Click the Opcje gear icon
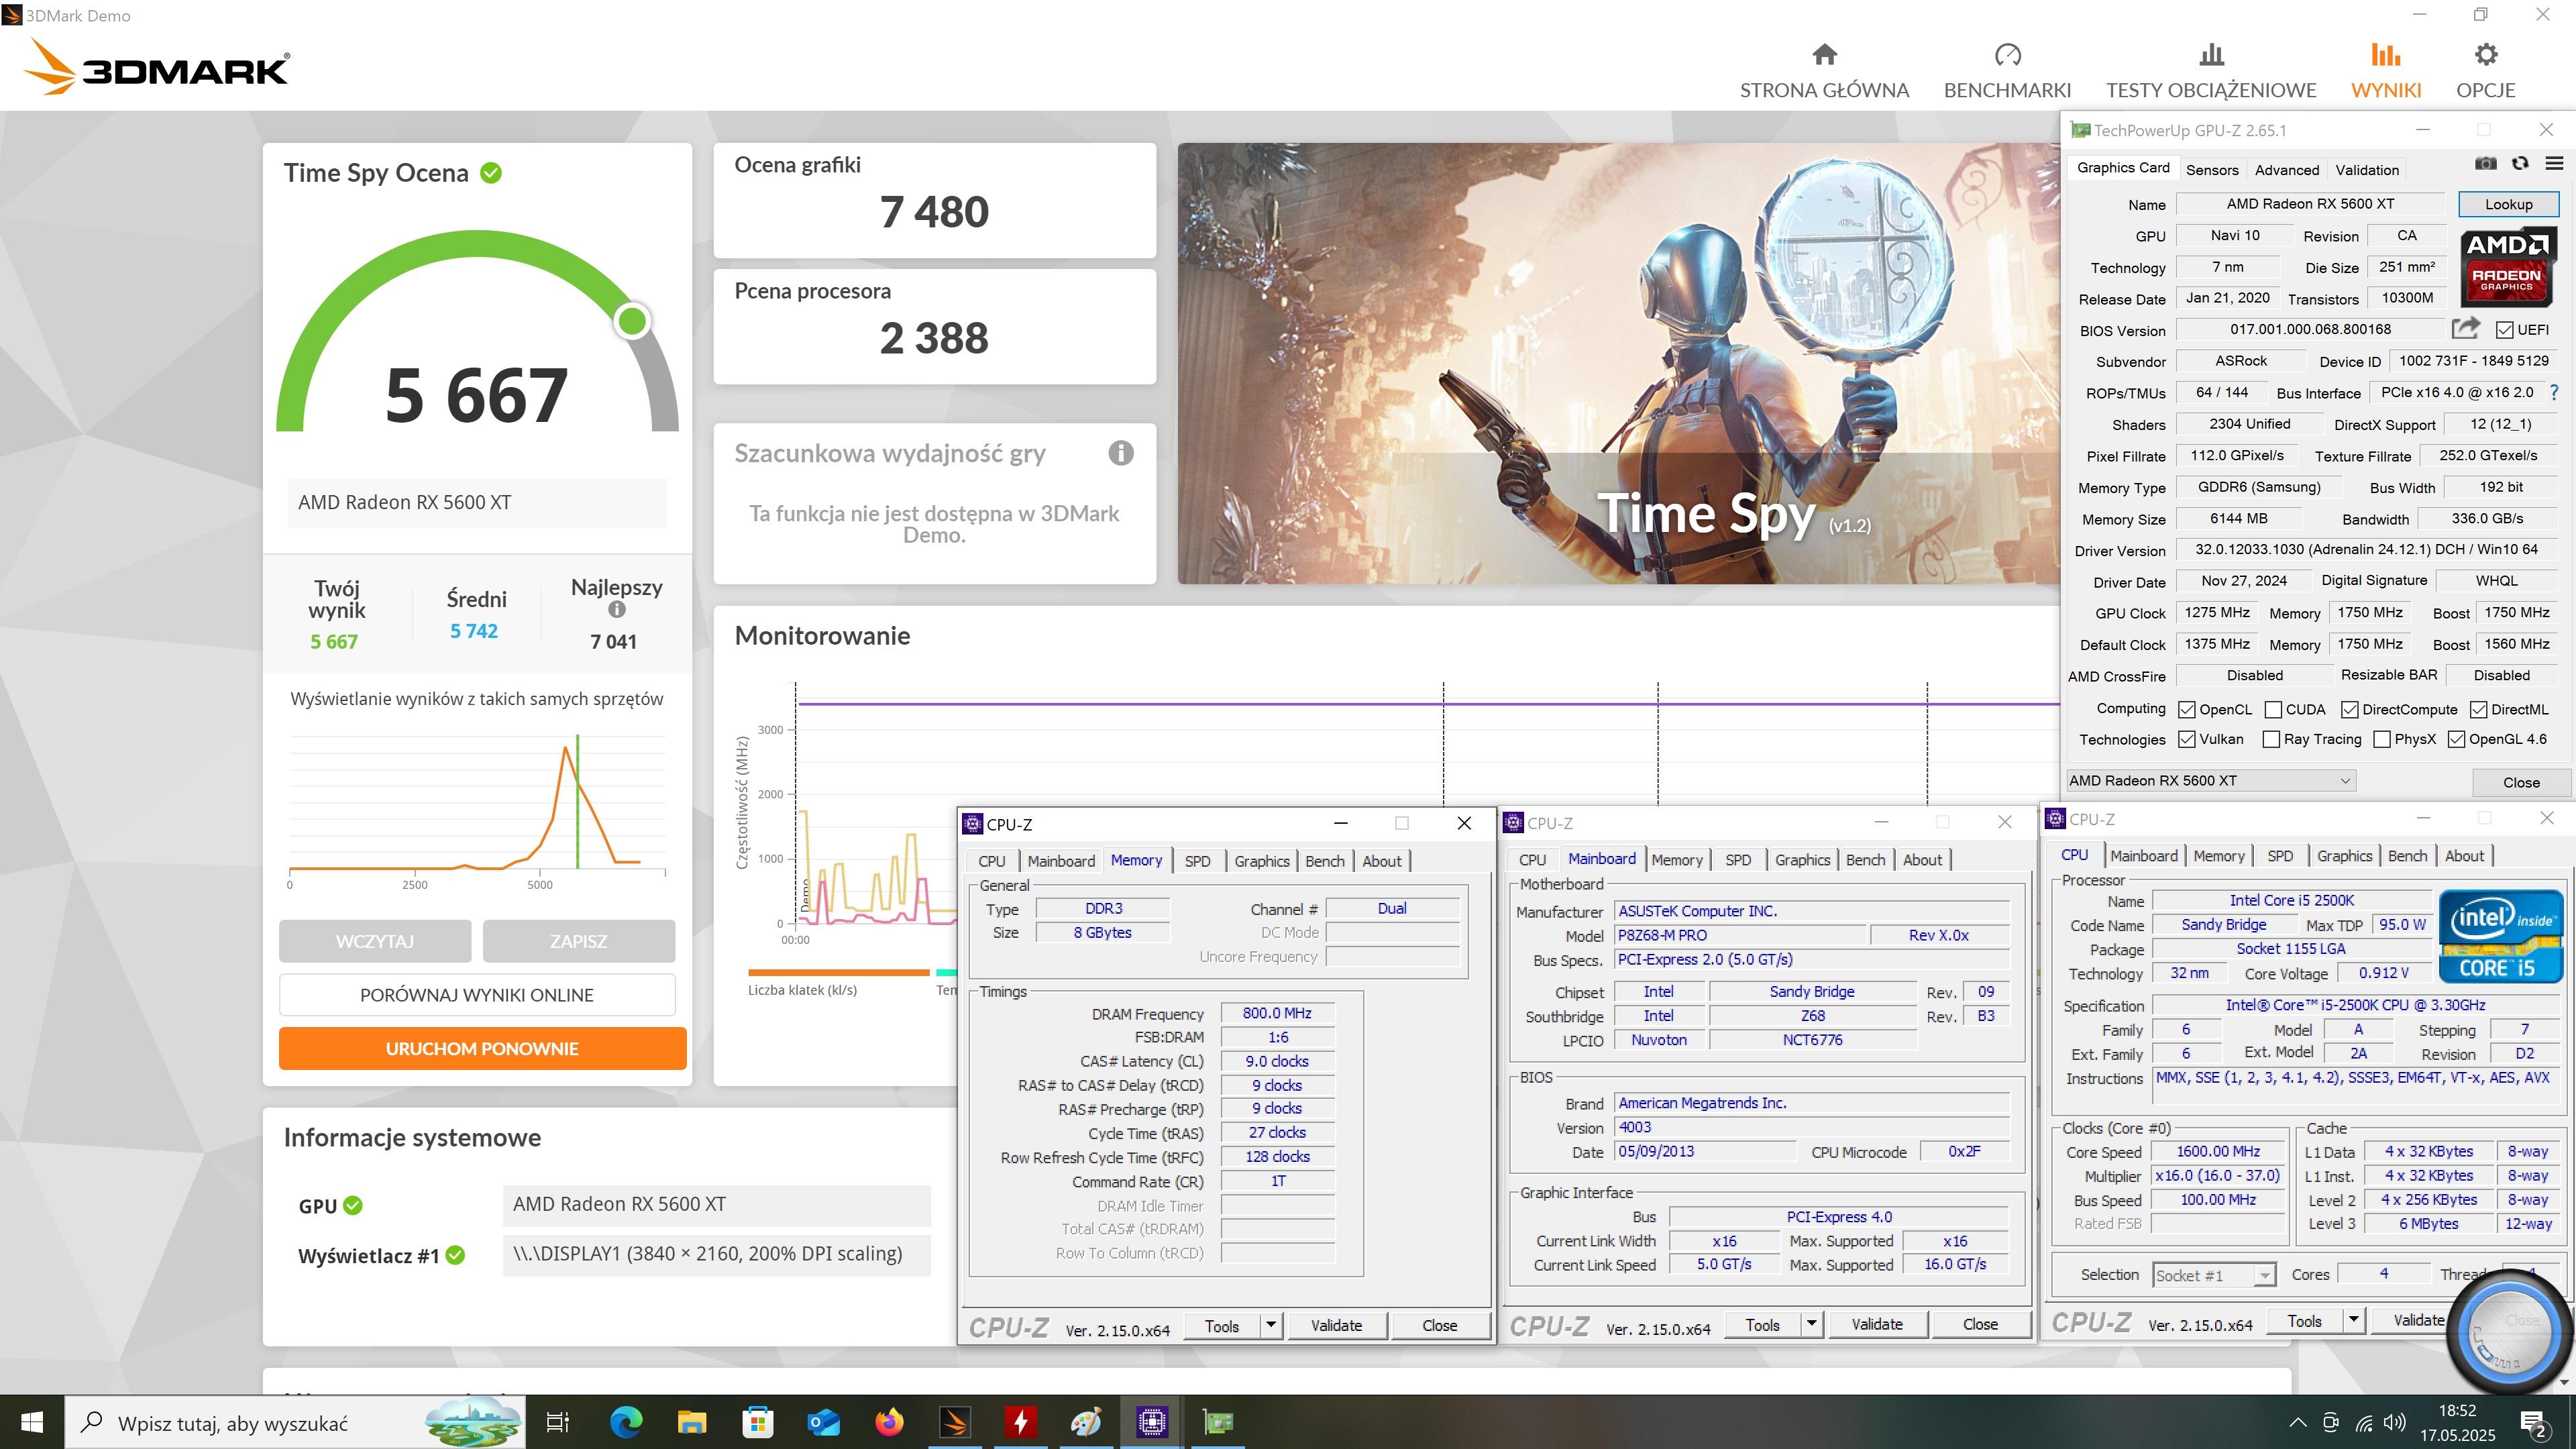This screenshot has width=2576, height=1449. pos(2485,55)
